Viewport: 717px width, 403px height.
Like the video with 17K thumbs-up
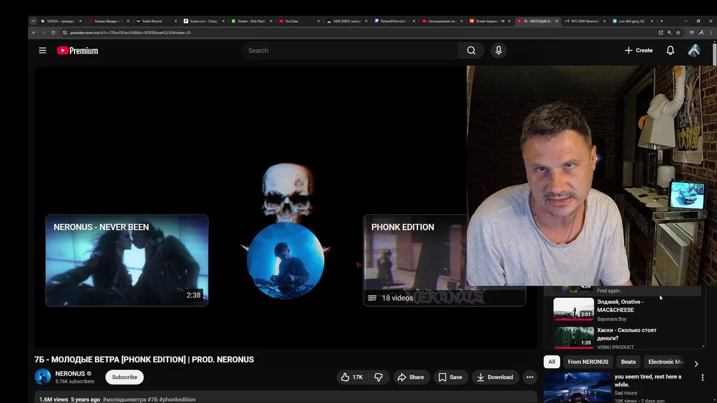(352, 377)
